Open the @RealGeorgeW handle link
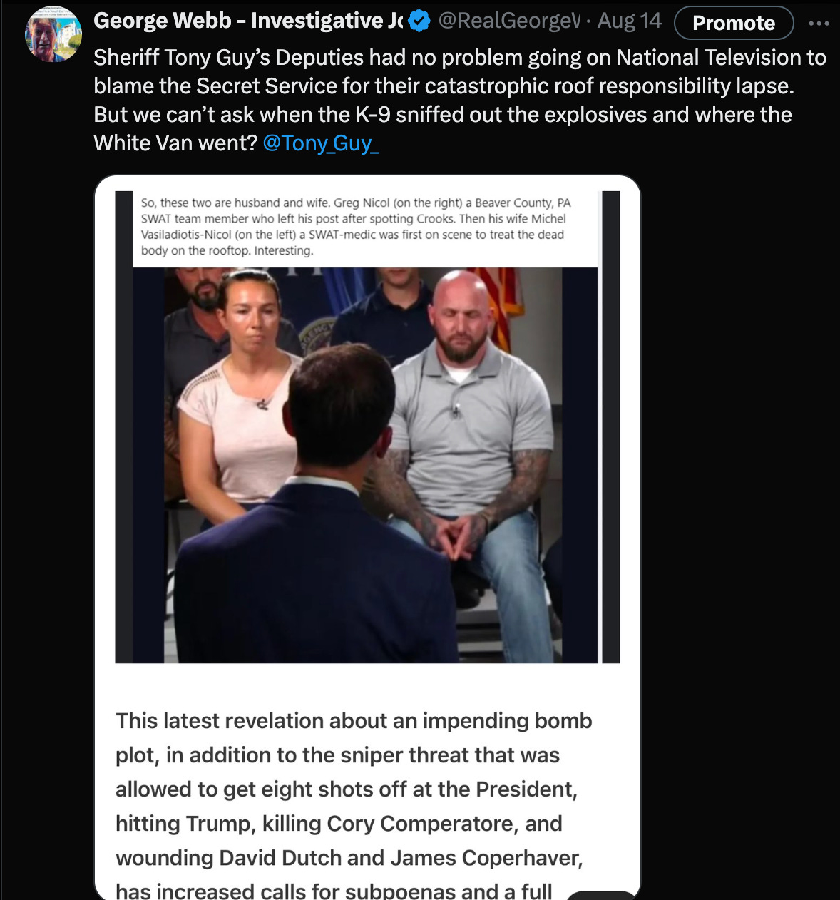Screen dimensions: 840x900 pos(508,21)
